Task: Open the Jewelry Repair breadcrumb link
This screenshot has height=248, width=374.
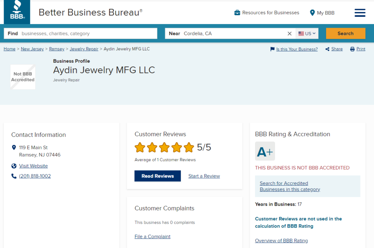Action: (x=84, y=49)
